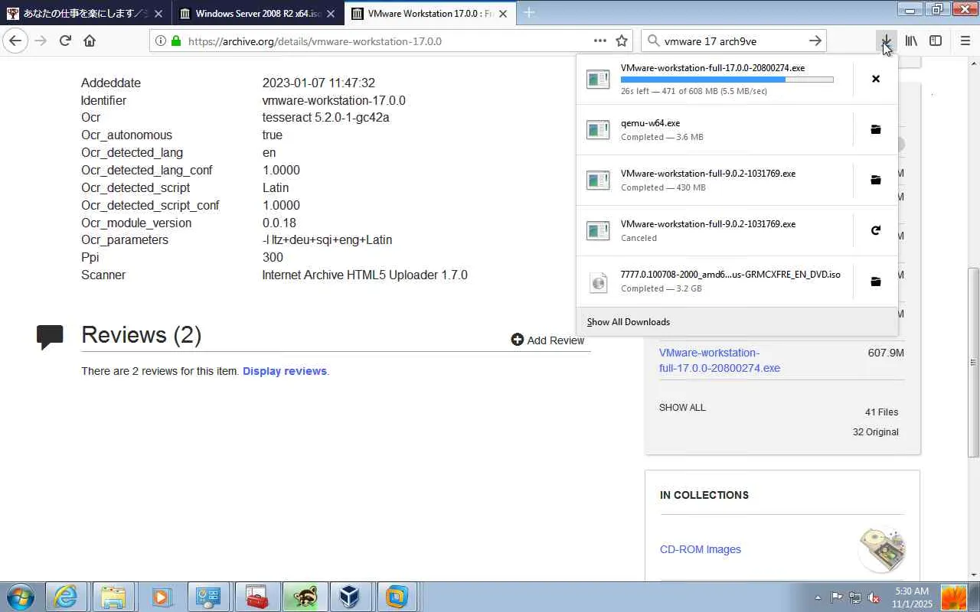This screenshot has width=980, height=612.
Task: Open the volume control in system tray
Action: [x=874, y=597]
